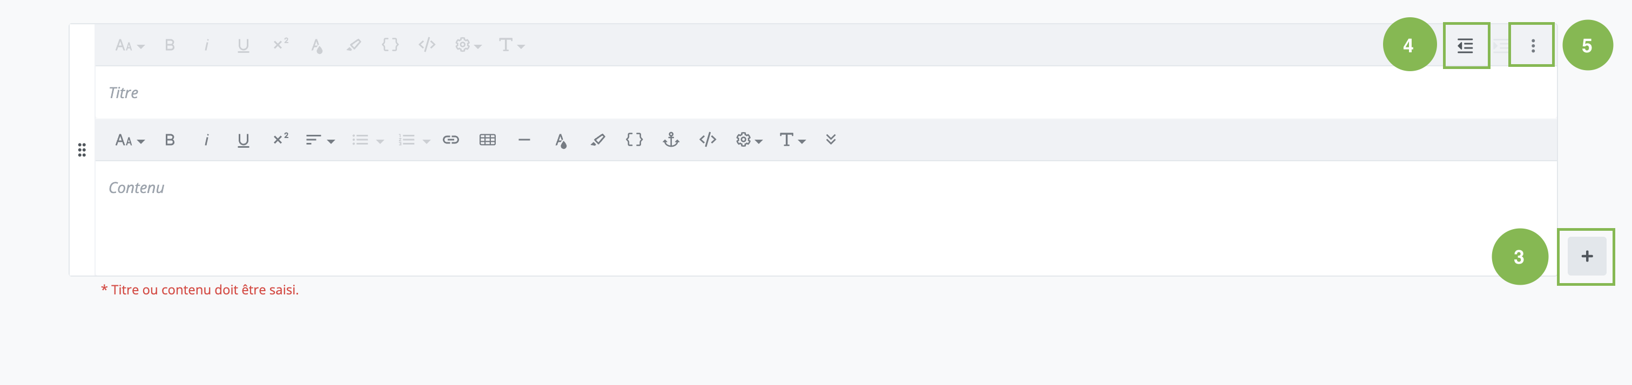Click the curly braces icon in content toolbar

634,140
